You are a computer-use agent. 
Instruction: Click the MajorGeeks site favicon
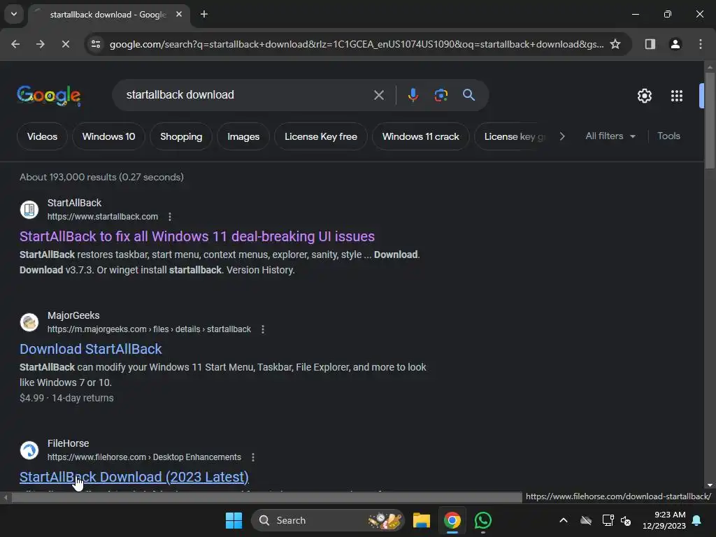(x=29, y=322)
